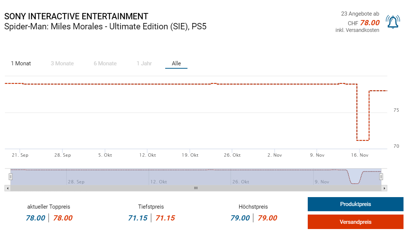
Task: Click the scrollbar right arrow below the chart
Action: [x=385, y=188]
